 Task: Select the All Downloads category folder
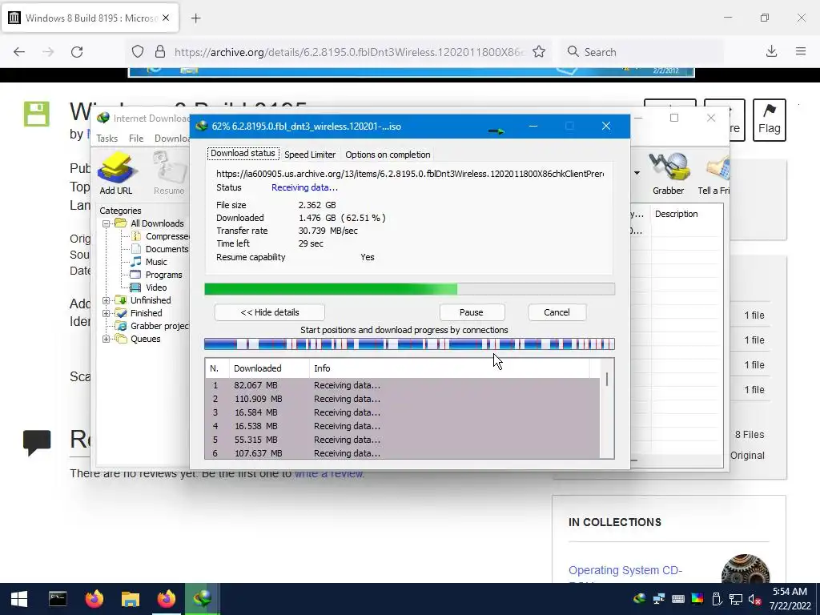(149, 223)
